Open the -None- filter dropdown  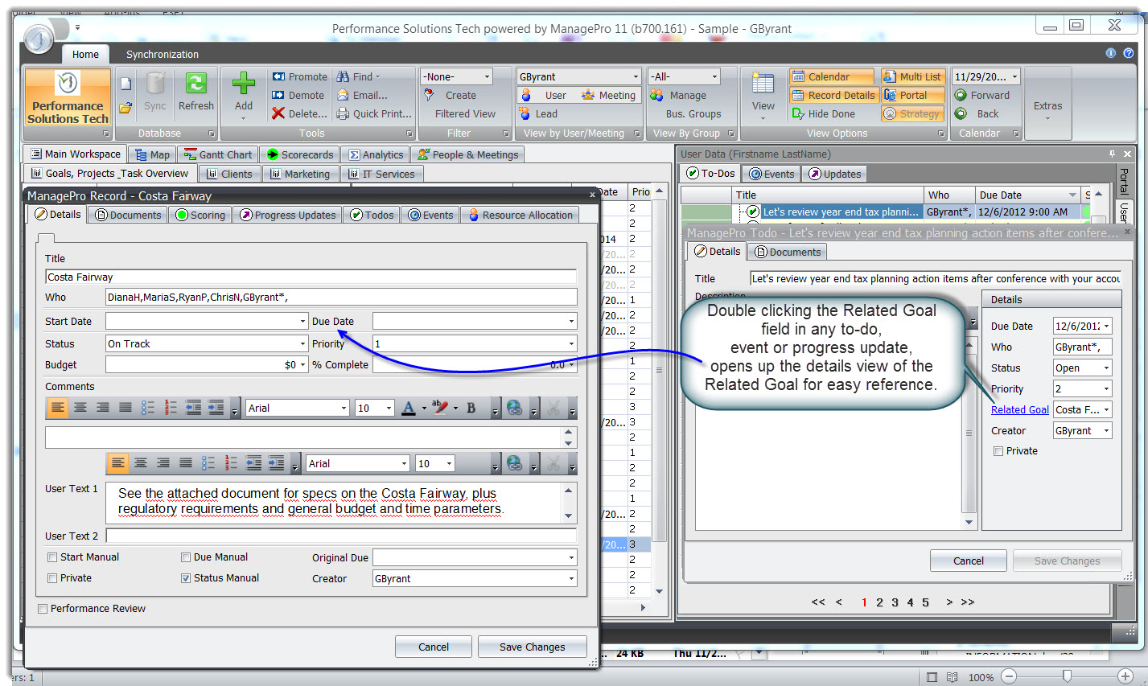(x=487, y=76)
